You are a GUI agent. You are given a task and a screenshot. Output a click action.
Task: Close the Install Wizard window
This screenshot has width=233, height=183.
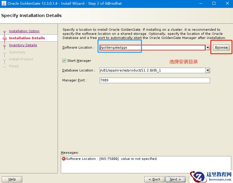click(x=227, y=3)
